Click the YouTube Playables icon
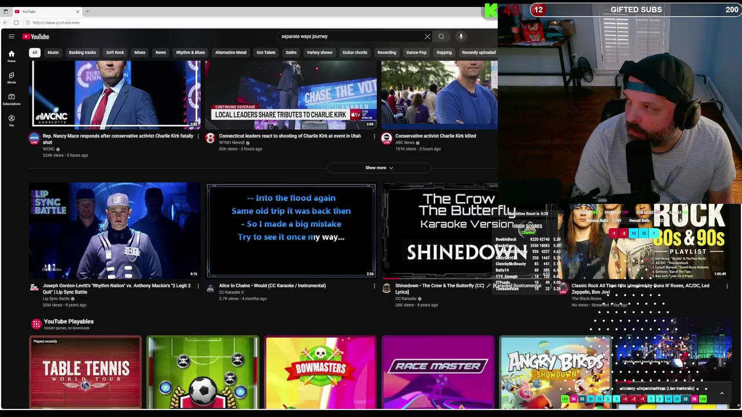742x417 pixels. 37,324
